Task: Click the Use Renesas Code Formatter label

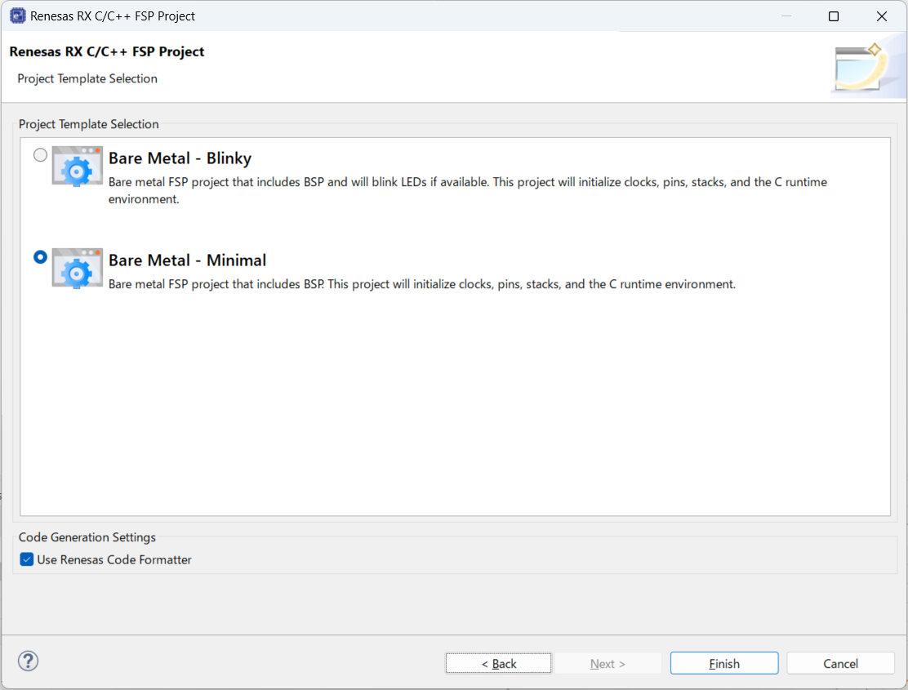Action: 114,559
